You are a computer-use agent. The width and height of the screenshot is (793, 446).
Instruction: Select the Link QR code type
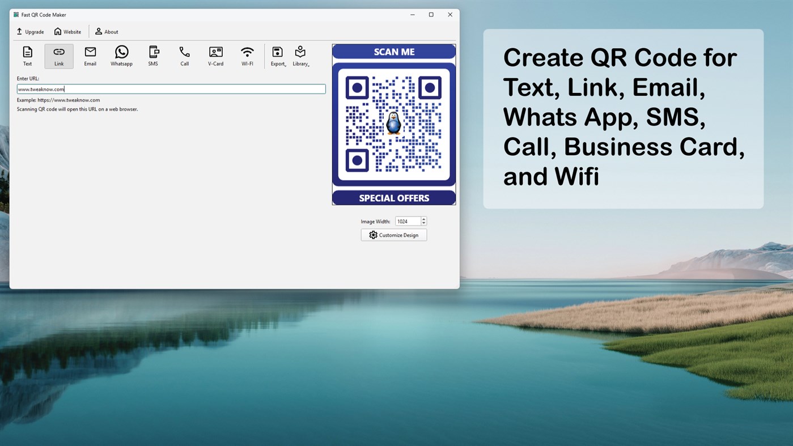click(x=58, y=56)
